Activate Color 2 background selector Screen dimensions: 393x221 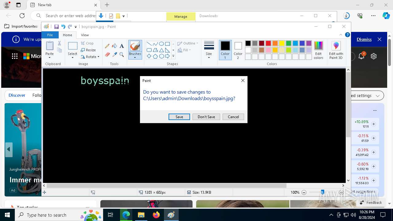click(238, 50)
